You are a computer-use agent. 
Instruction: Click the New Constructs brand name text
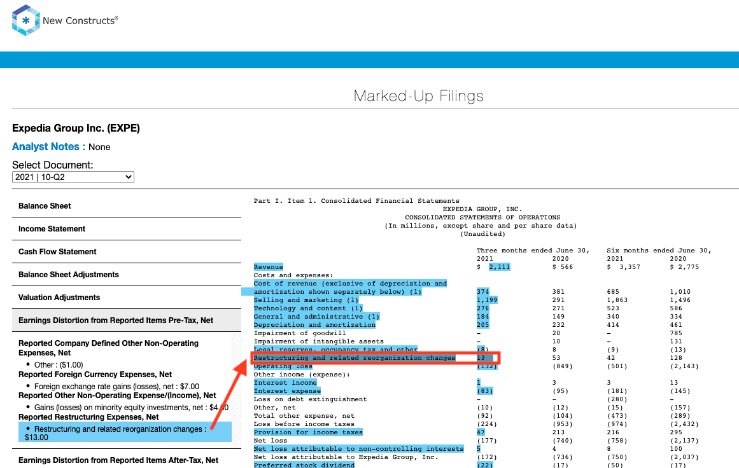(81, 20)
